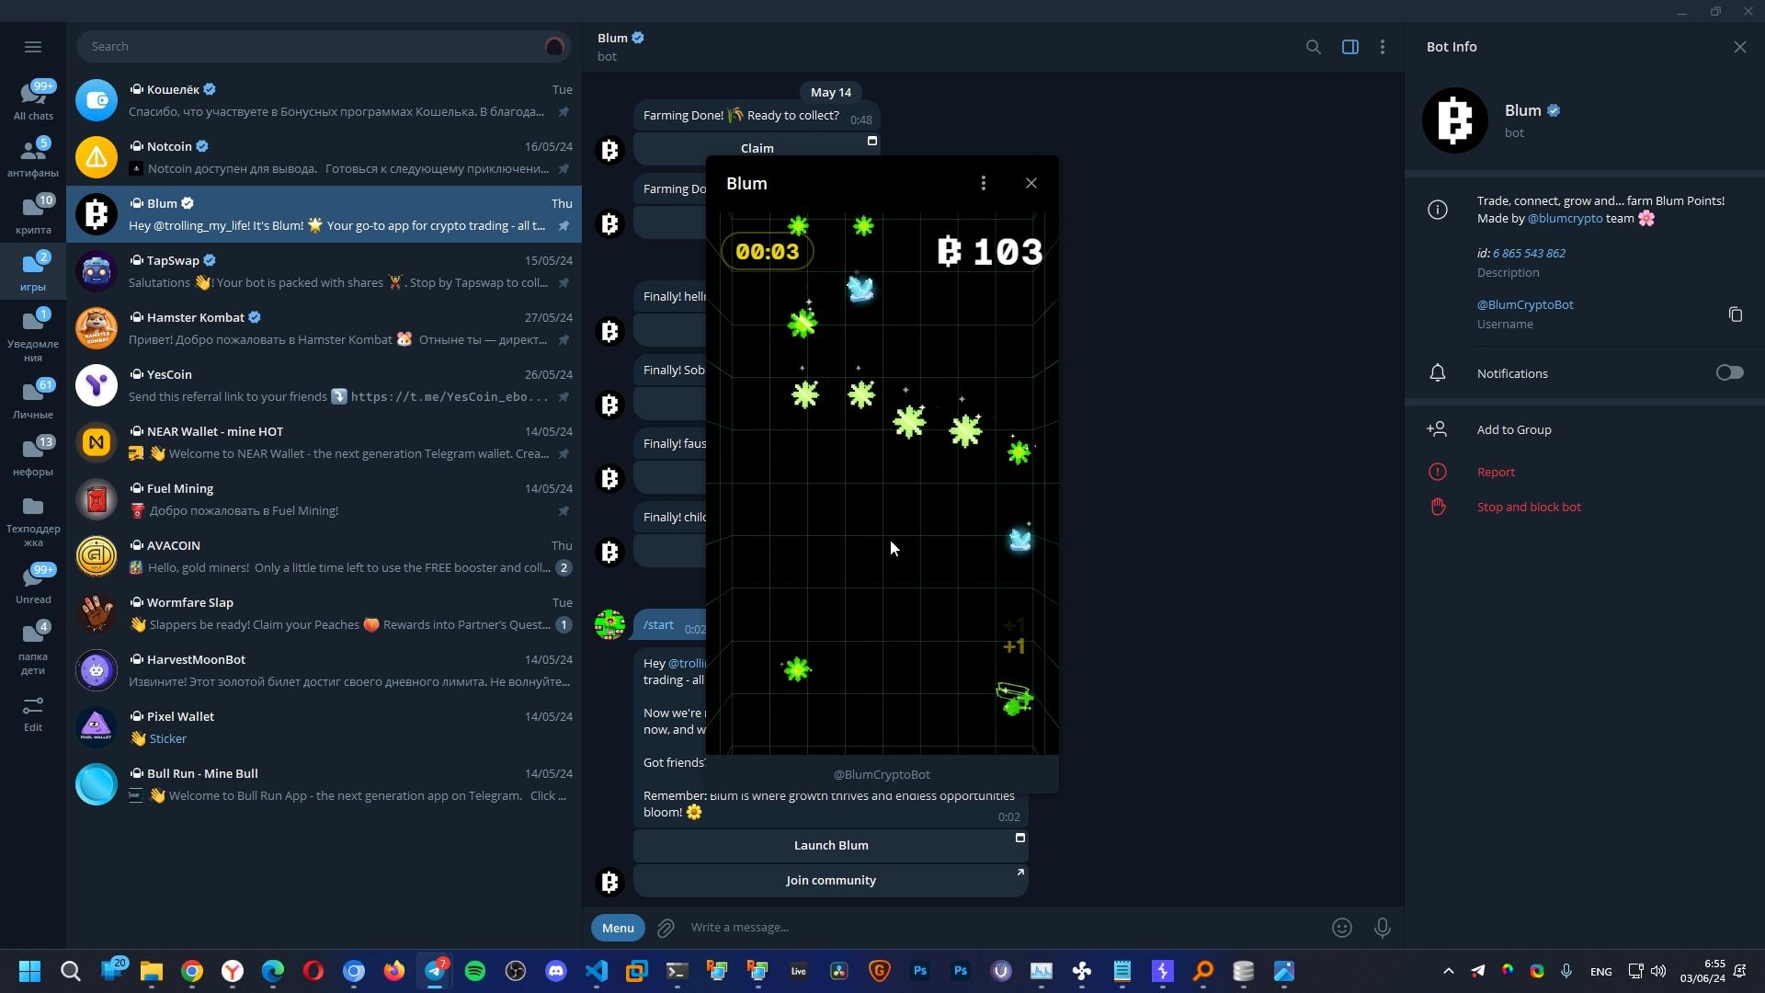Toggle the Notifications switch
Screen dimensions: 1765x993
pos(1729,373)
